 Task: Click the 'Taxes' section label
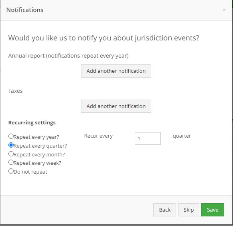tap(16, 91)
